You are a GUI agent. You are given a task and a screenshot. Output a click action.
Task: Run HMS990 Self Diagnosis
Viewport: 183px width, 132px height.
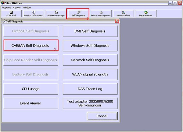(31, 31)
